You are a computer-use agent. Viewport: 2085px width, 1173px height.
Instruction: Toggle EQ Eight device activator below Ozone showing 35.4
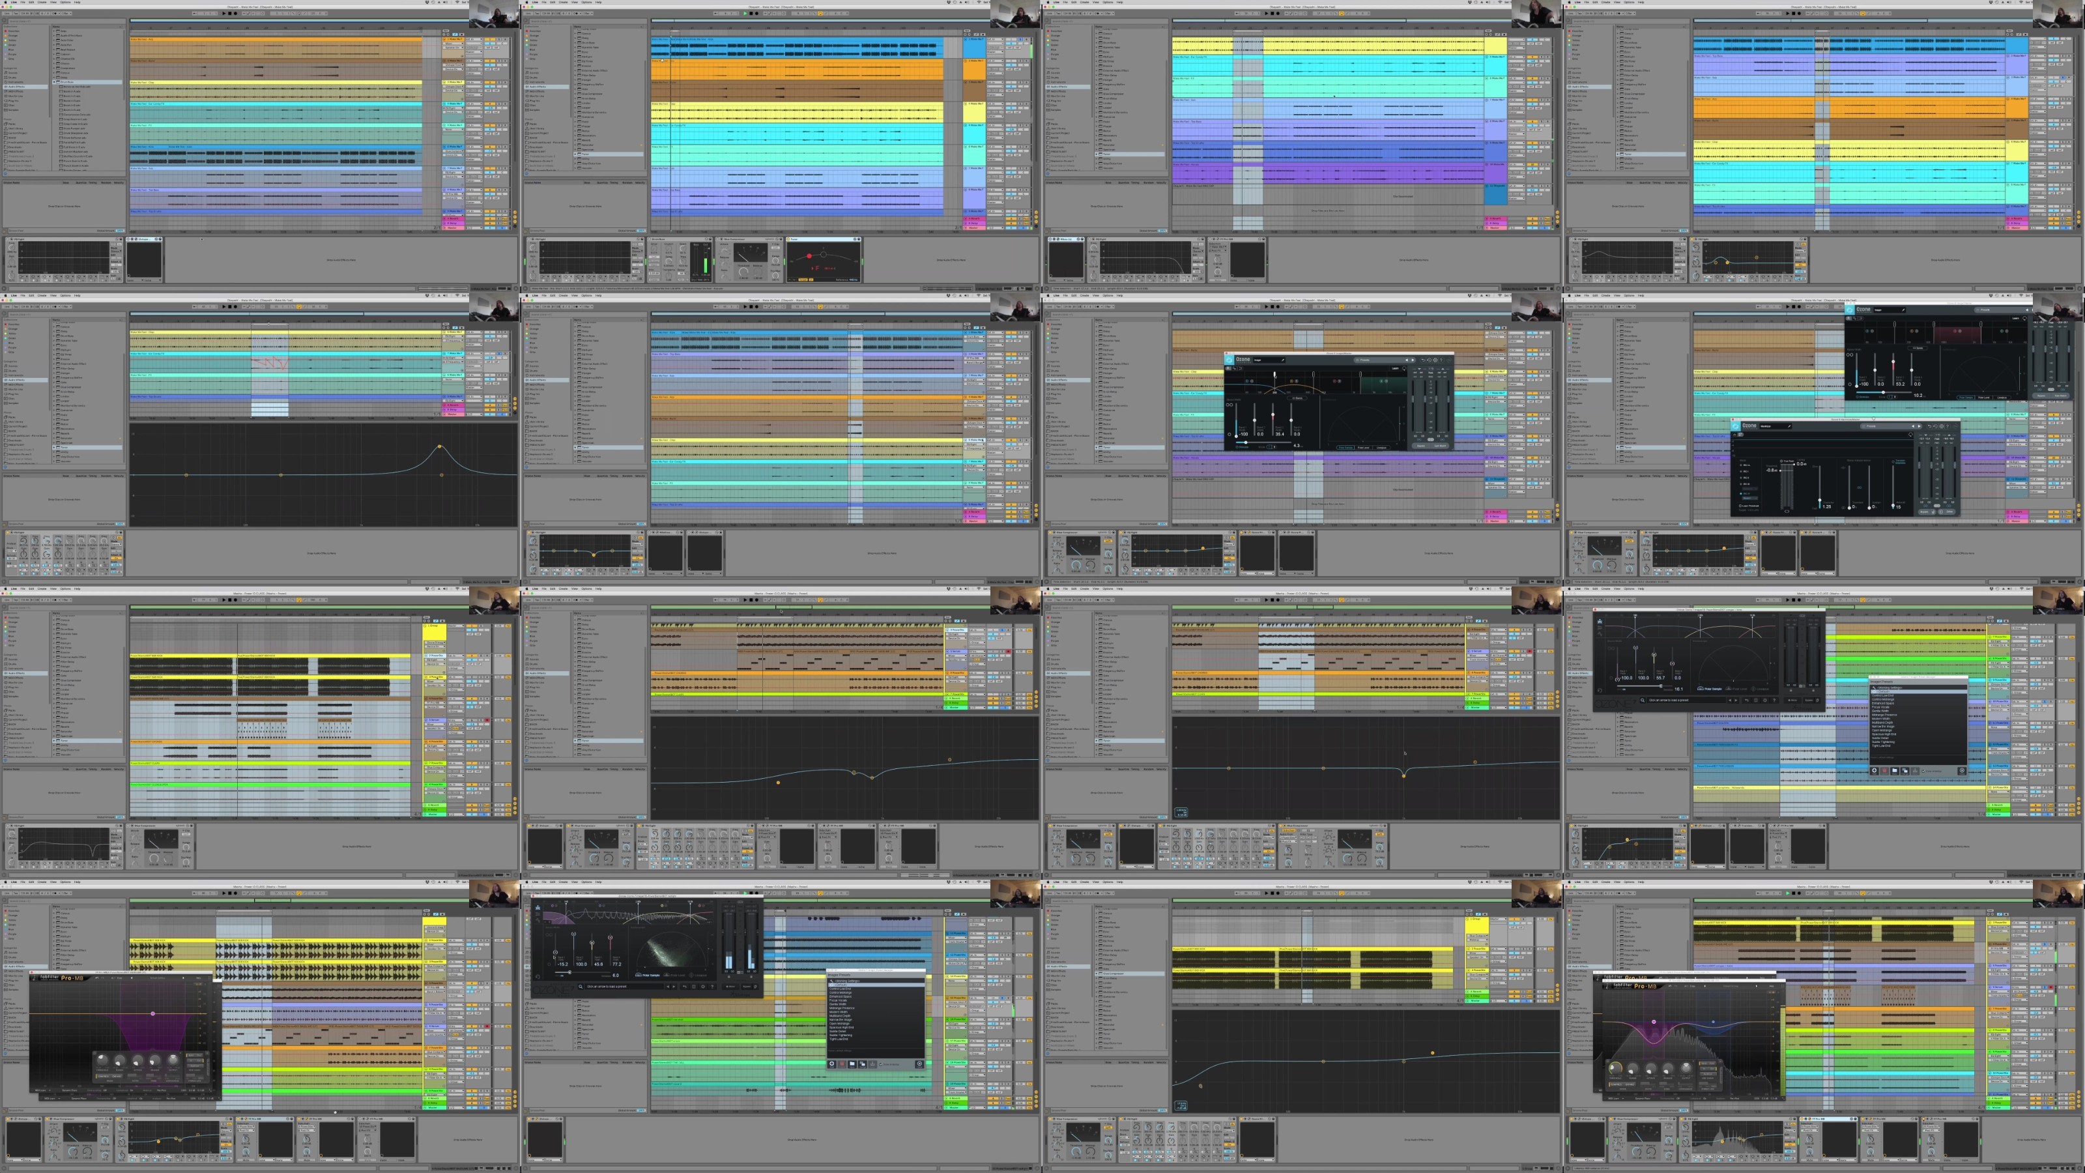[1122, 532]
